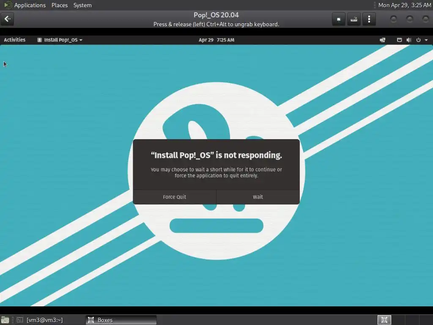The height and width of the screenshot is (325, 433).
Task: Go back using the Boxes back arrow
Action: coord(7,19)
